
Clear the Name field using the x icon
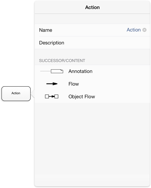pyautogui.click(x=144, y=30)
